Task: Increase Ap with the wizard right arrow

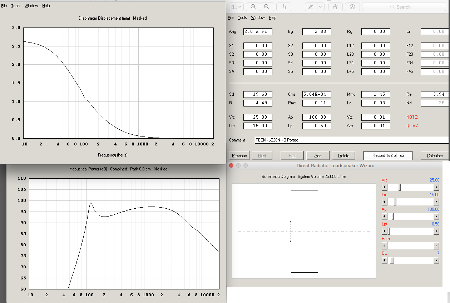Action: (436, 217)
